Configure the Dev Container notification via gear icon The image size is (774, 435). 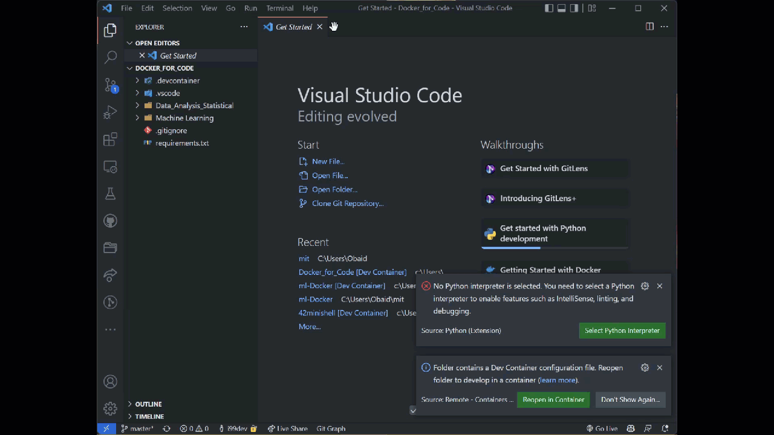(x=645, y=367)
